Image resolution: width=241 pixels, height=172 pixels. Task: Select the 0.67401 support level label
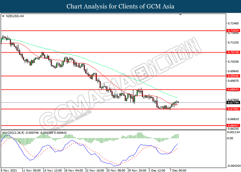[233, 109]
